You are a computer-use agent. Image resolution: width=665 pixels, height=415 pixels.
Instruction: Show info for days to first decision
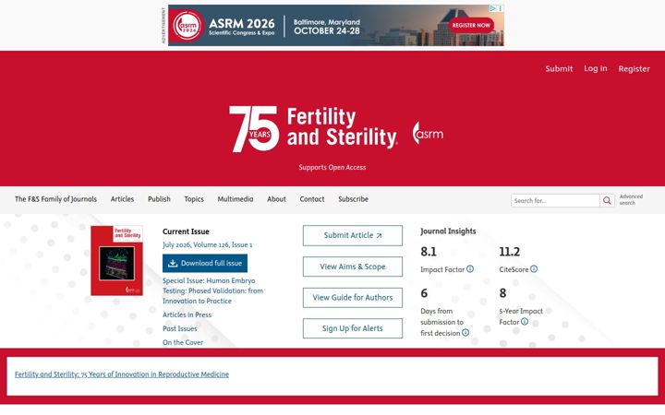coord(465,333)
